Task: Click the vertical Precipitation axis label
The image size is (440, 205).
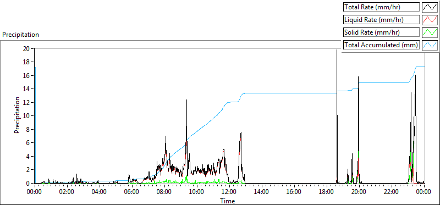Action: click(x=17, y=115)
